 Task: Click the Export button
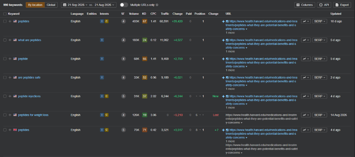pos(342,5)
